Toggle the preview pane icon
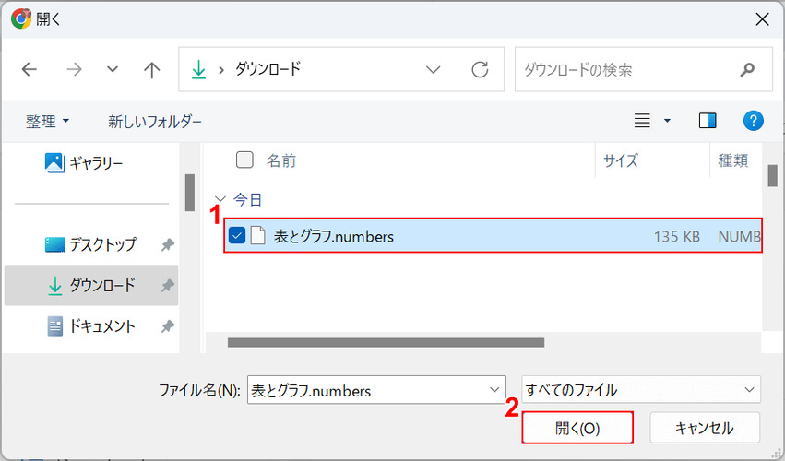785x461 pixels. (x=708, y=121)
